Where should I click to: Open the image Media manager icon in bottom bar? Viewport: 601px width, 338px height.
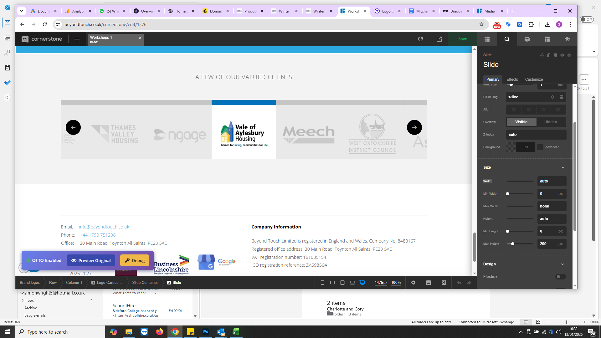(x=429, y=283)
